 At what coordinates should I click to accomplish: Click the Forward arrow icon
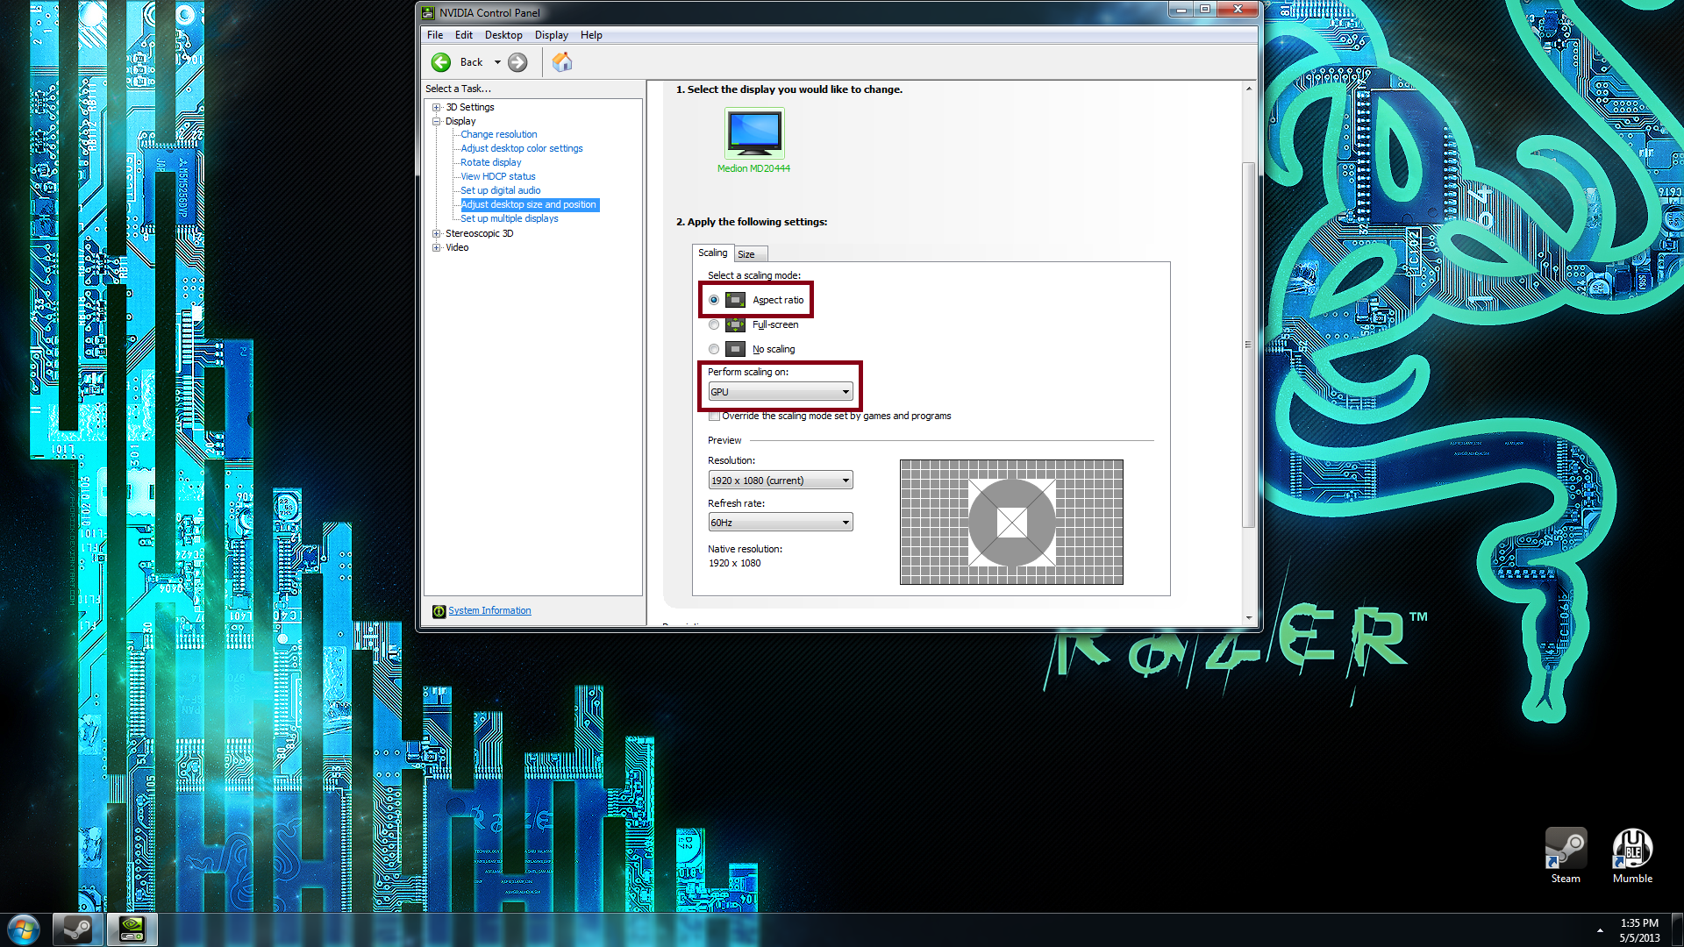(517, 62)
